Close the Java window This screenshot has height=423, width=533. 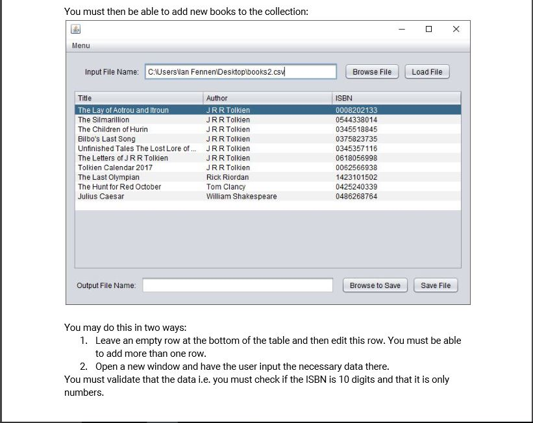pyautogui.click(x=456, y=29)
